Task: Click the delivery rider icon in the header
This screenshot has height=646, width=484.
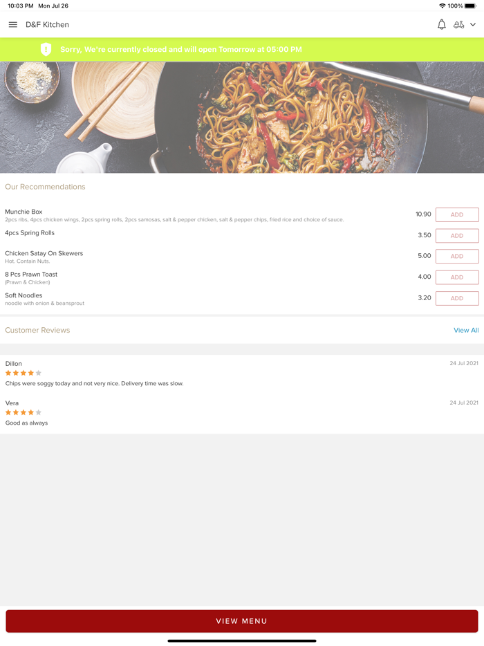Action: [460, 24]
